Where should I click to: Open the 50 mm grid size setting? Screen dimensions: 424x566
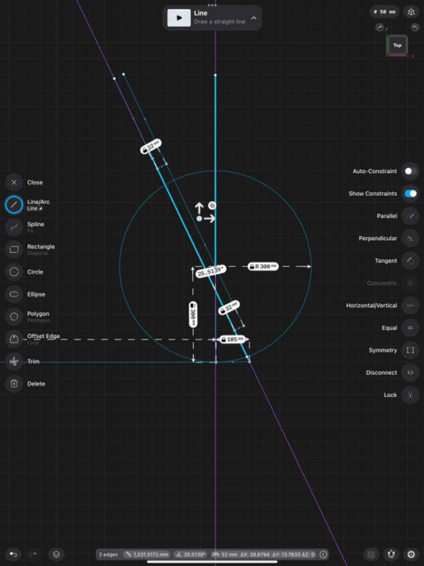385,12
